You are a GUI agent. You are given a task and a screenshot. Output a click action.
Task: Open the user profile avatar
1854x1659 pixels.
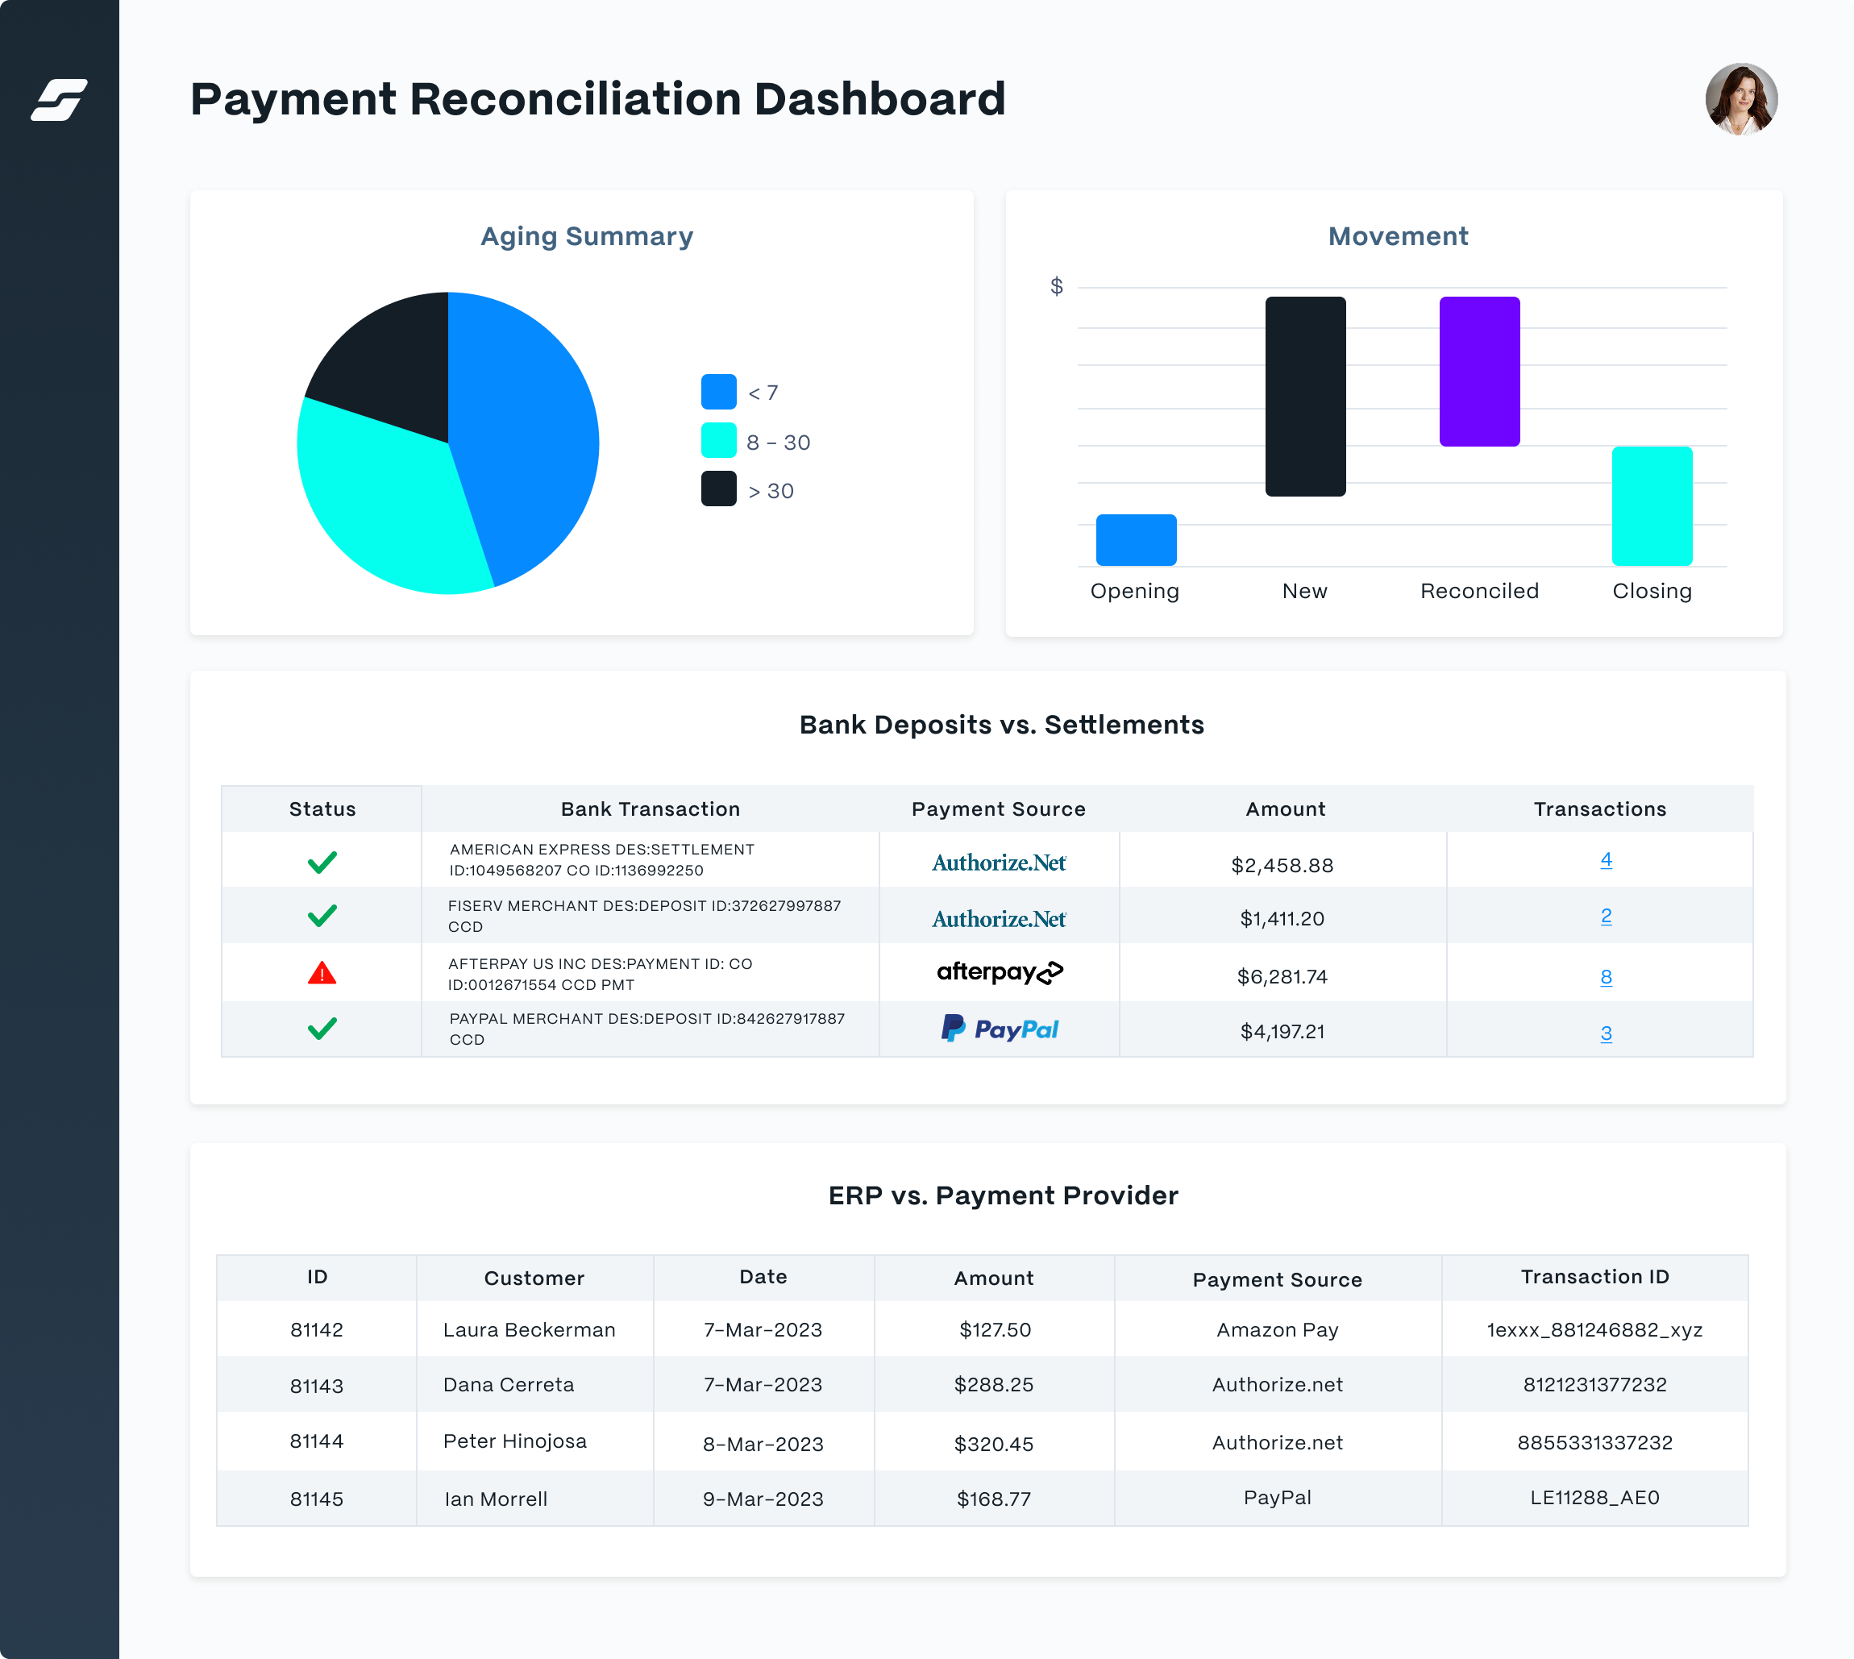tap(1740, 99)
